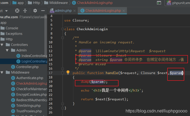190x116 pixels.
Task: Click CheckAdminLogin.php in the breadcrumb
Action: coord(92,3)
